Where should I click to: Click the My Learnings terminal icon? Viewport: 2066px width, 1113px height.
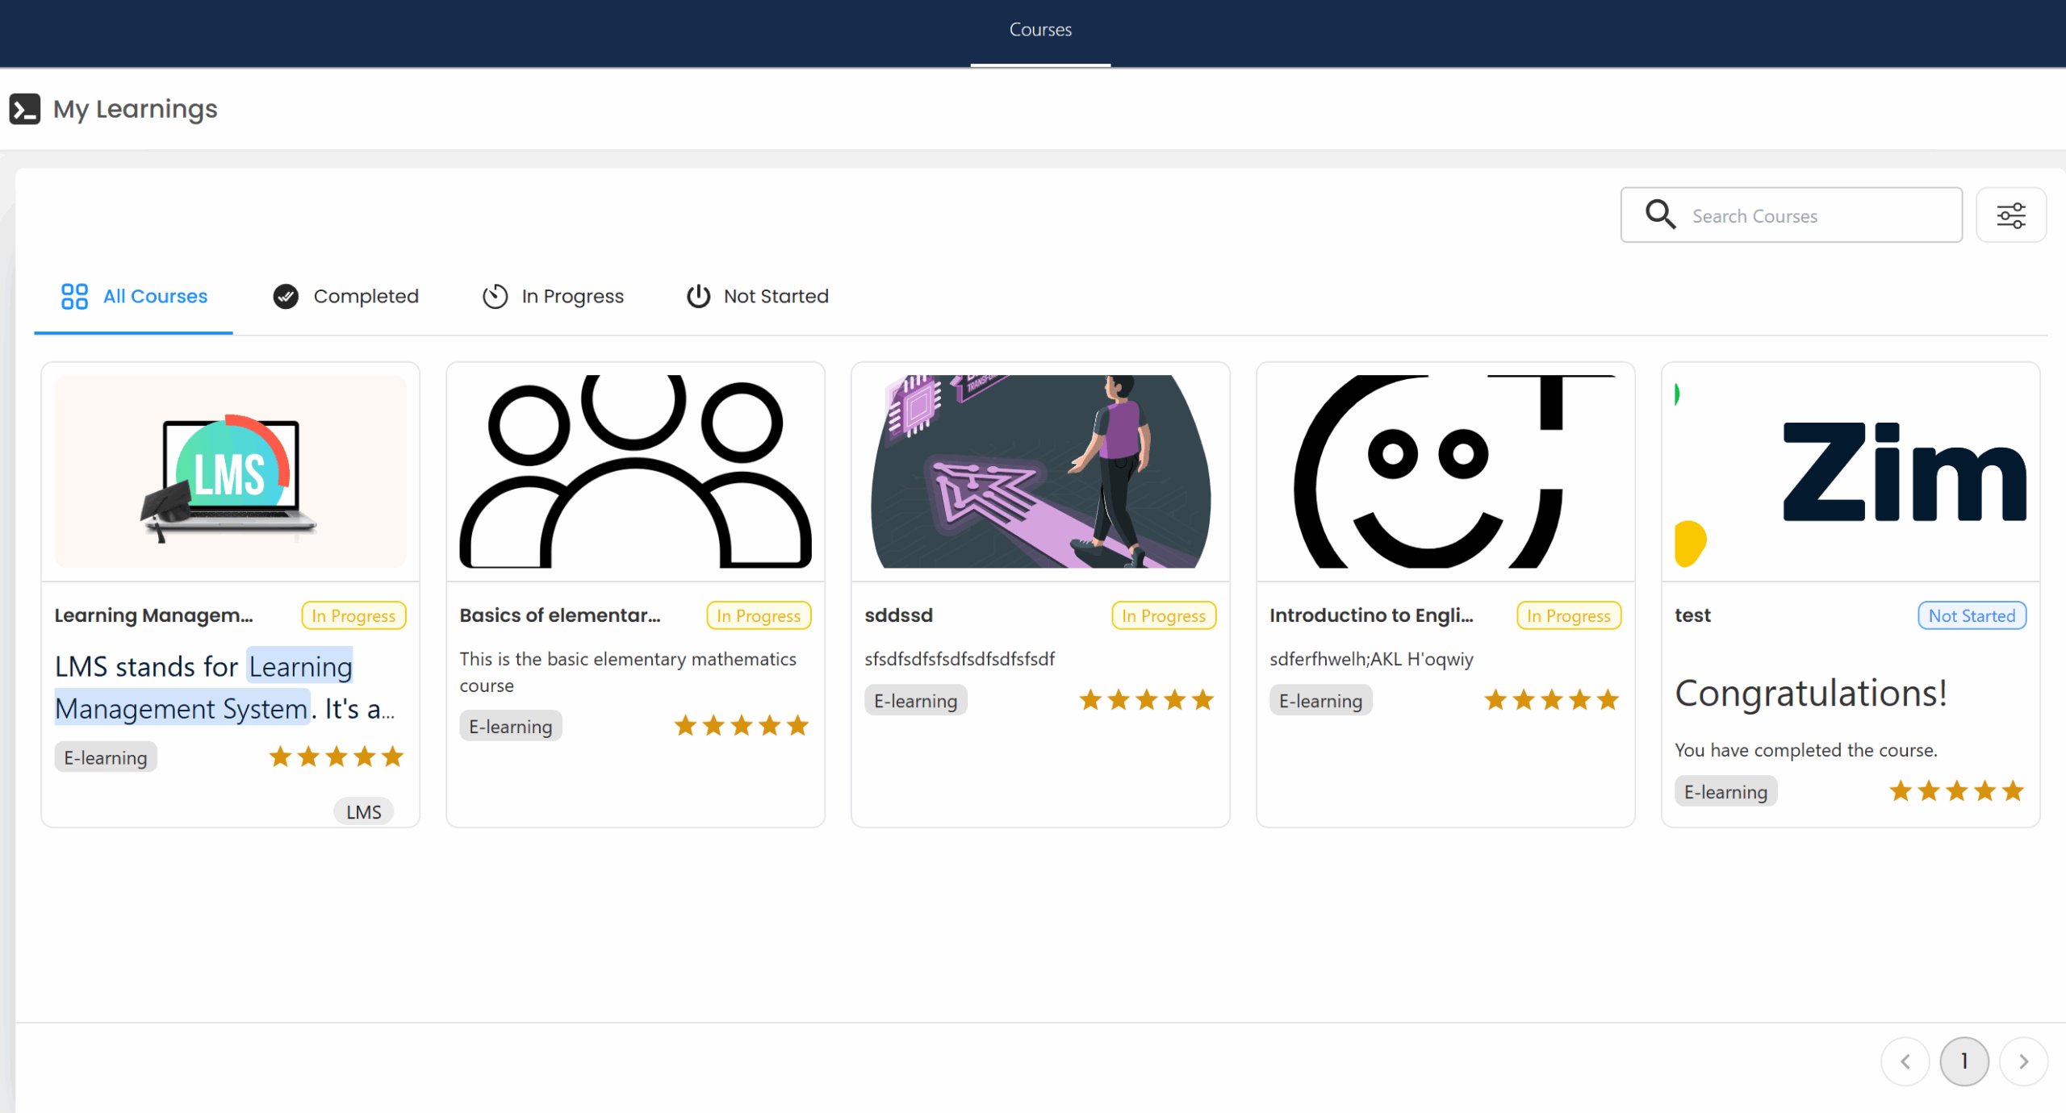pyautogui.click(x=24, y=109)
